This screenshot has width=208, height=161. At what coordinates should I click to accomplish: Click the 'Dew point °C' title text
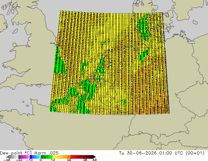click(x=16, y=153)
